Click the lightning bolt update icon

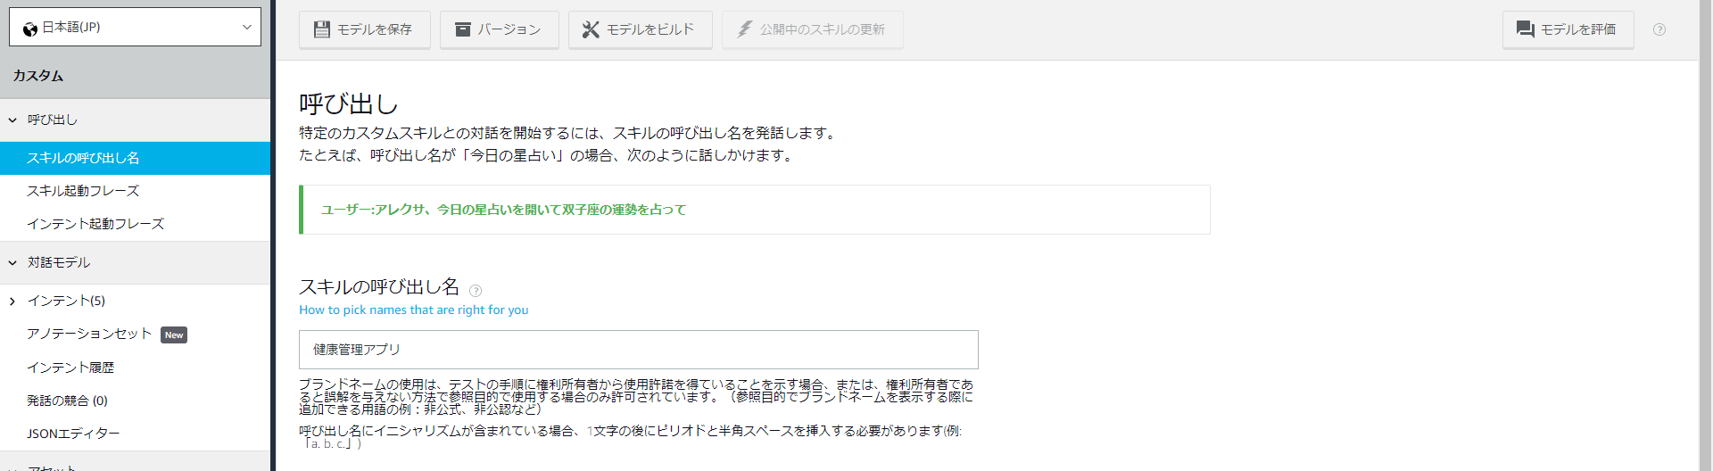744,29
